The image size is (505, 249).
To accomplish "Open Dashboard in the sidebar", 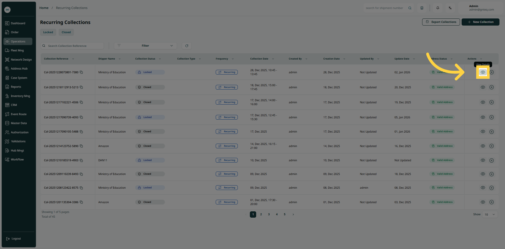I will click(18, 23).
